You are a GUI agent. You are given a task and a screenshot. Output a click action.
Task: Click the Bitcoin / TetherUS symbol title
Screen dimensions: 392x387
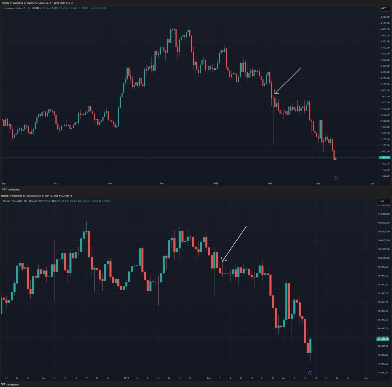click(12, 201)
